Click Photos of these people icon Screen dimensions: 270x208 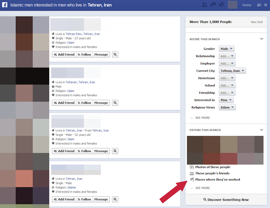tap(192, 167)
